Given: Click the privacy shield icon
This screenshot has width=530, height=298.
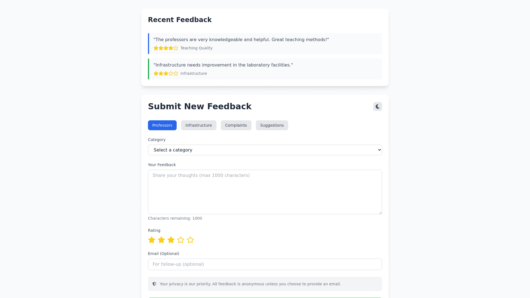Looking at the screenshot, I should pos(154,284).
